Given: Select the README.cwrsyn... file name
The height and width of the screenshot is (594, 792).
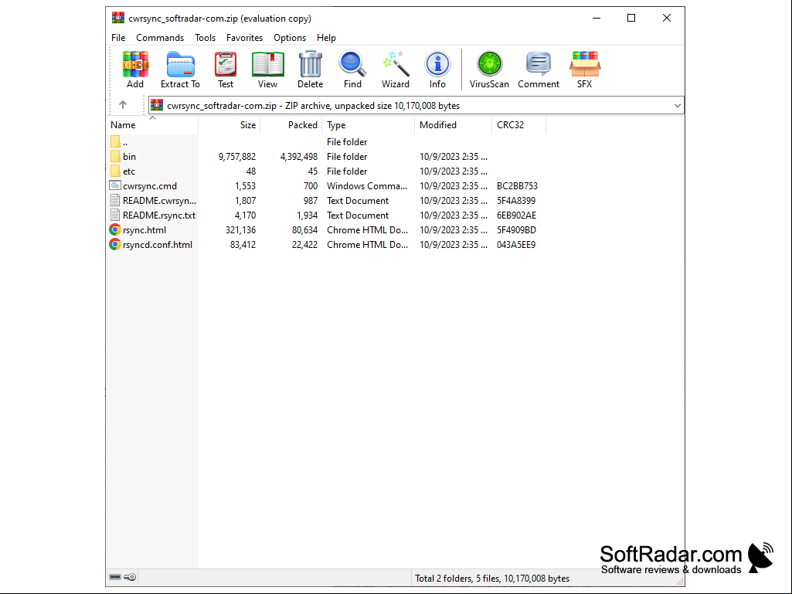Looking at the screenshot, I should pos(160,201).
